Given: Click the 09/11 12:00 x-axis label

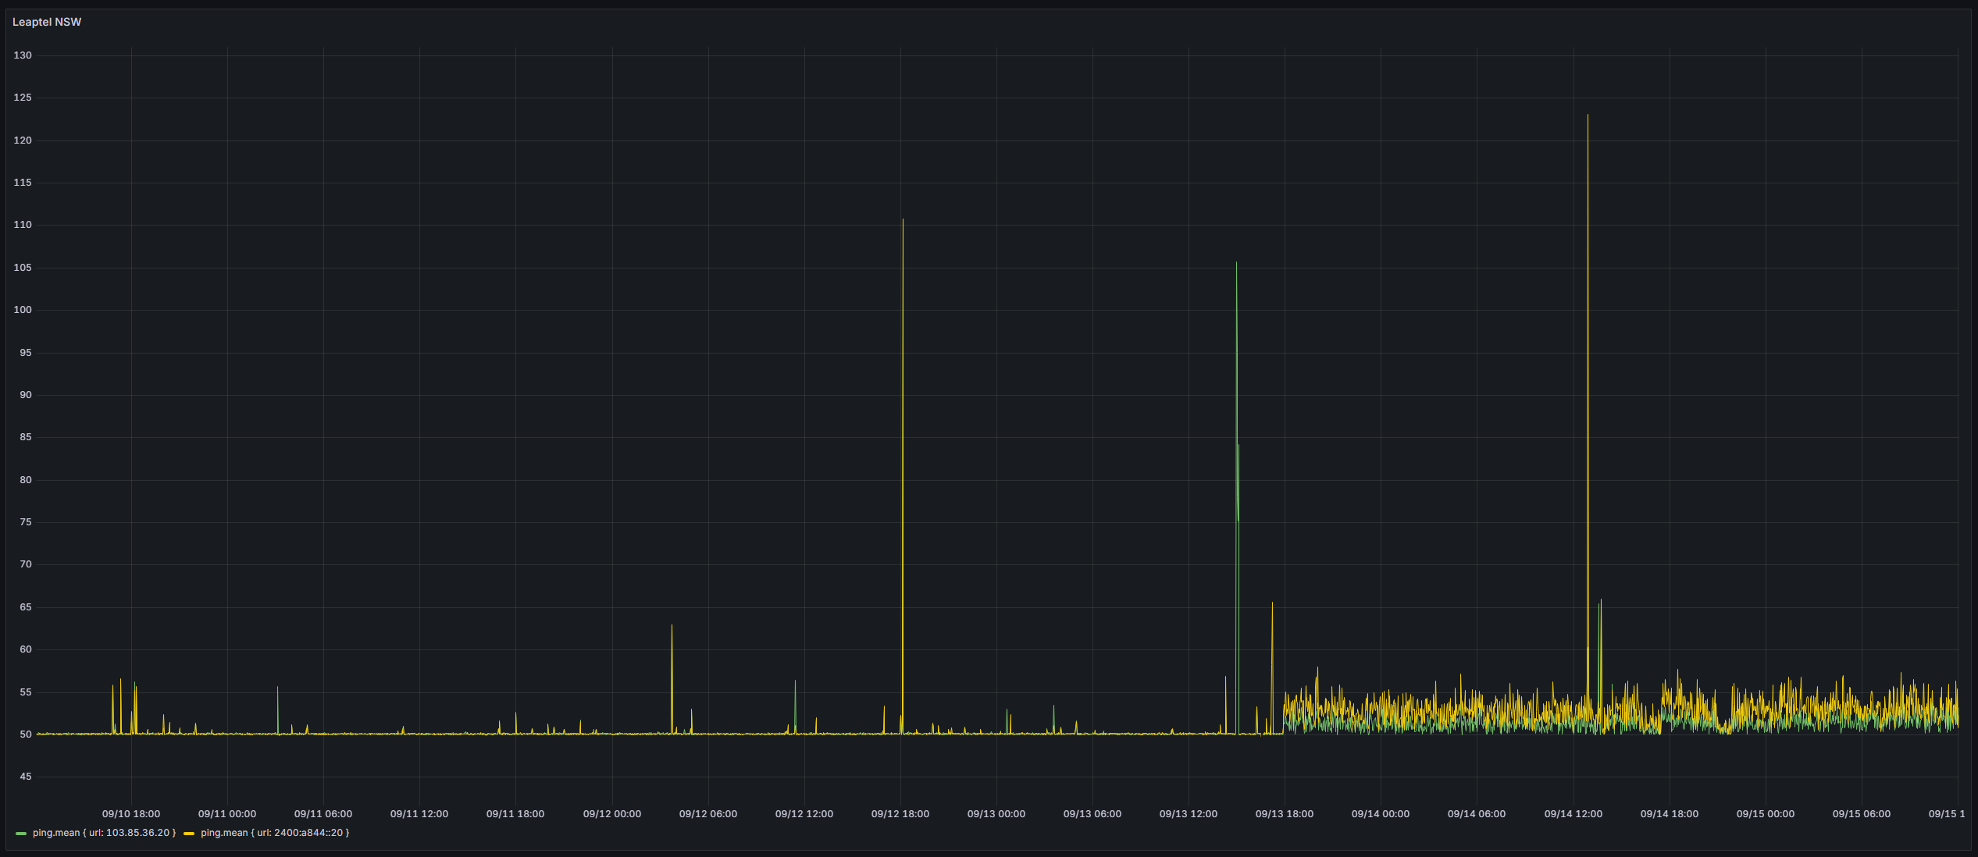Looking at the screenshot, I should pyautogui.click(x=419, y=814).
